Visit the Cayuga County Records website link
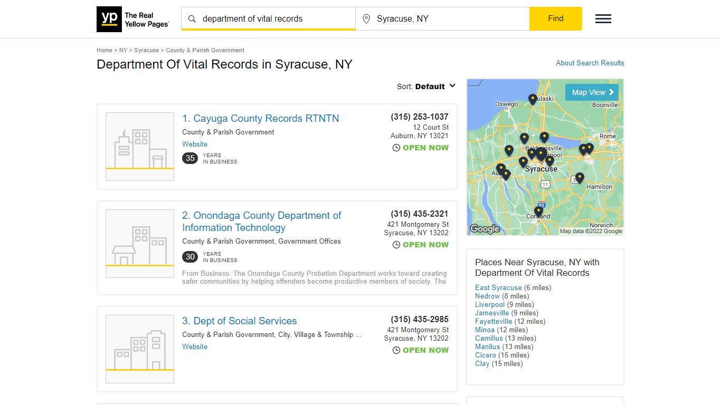 click(x=195, y=144)
